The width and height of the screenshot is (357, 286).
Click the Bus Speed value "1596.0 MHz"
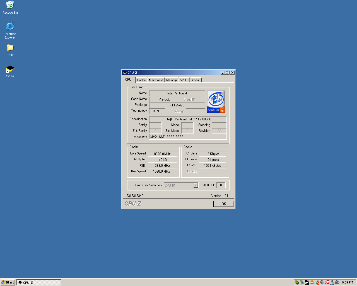162,171
